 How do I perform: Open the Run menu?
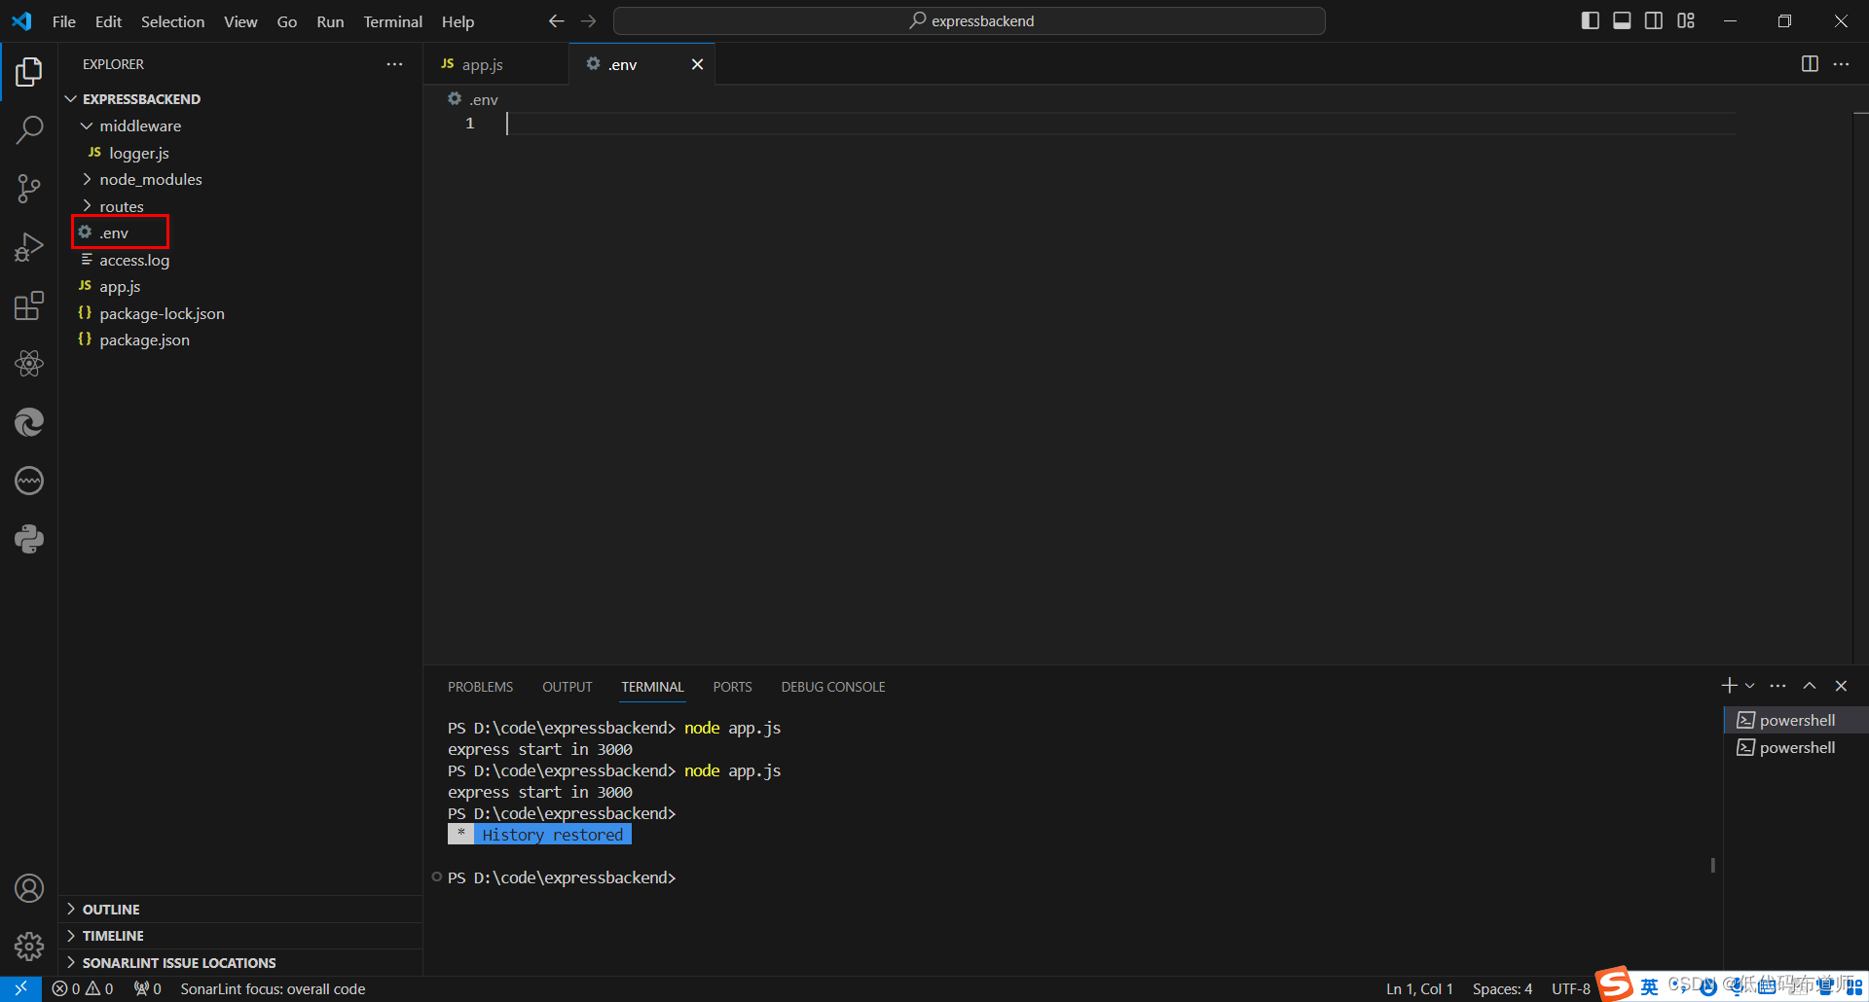point(330,21)
